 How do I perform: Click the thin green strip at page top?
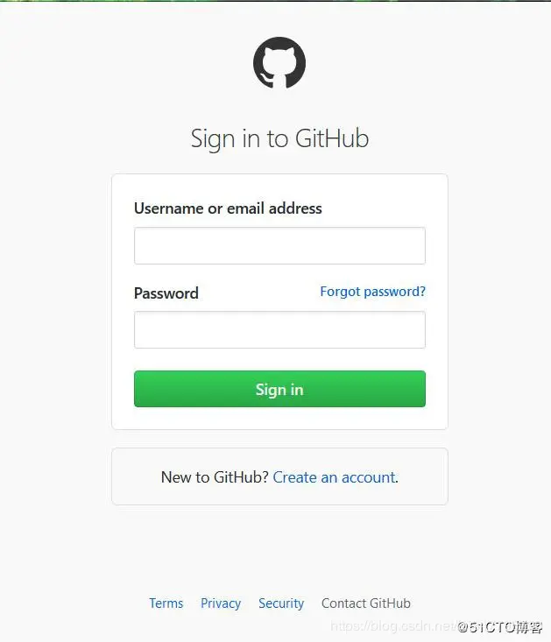275,1
